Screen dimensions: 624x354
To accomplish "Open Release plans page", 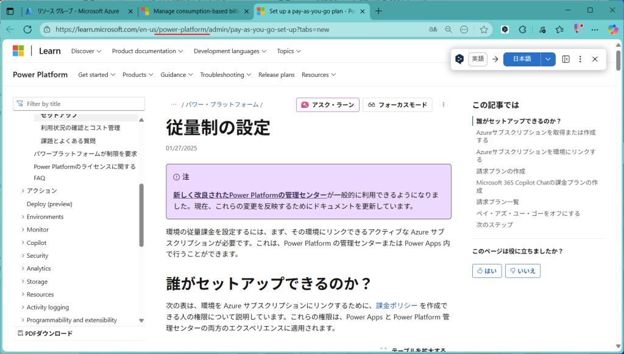I will tap(277, 75).
